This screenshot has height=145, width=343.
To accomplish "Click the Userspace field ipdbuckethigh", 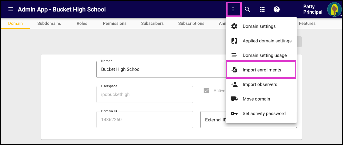I will click(x=145, y=94).
